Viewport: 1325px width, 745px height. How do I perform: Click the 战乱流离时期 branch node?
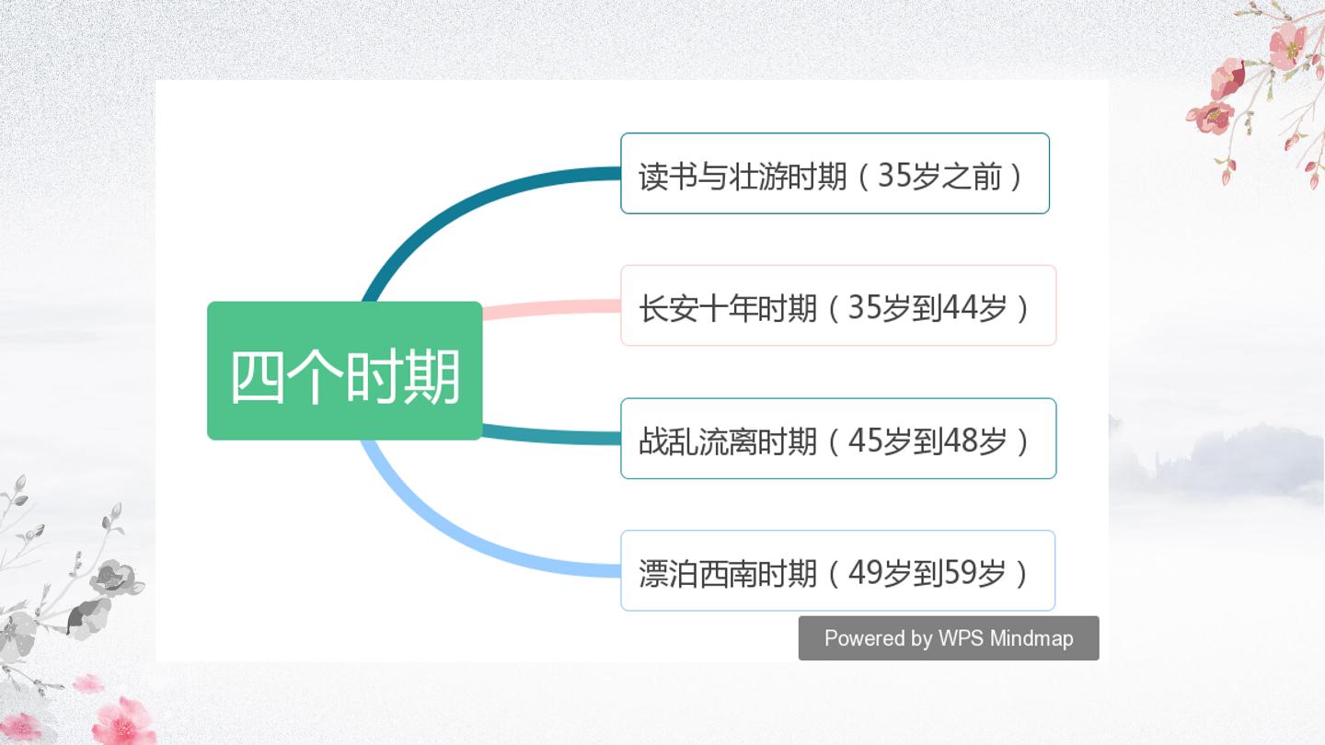(838, 439)
